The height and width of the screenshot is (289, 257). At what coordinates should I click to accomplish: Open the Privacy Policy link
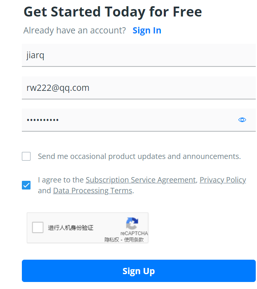pos(223,180)
